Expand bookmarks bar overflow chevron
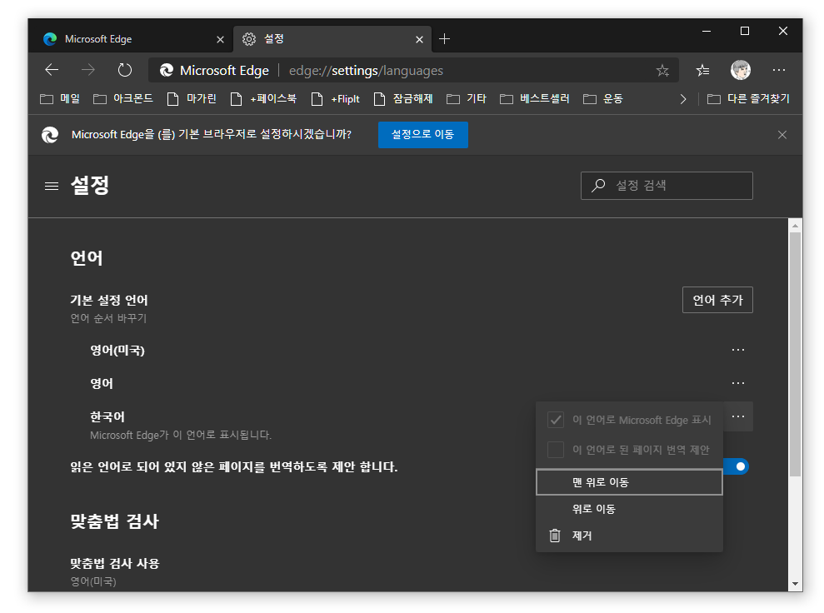 (x=683, y=99)
